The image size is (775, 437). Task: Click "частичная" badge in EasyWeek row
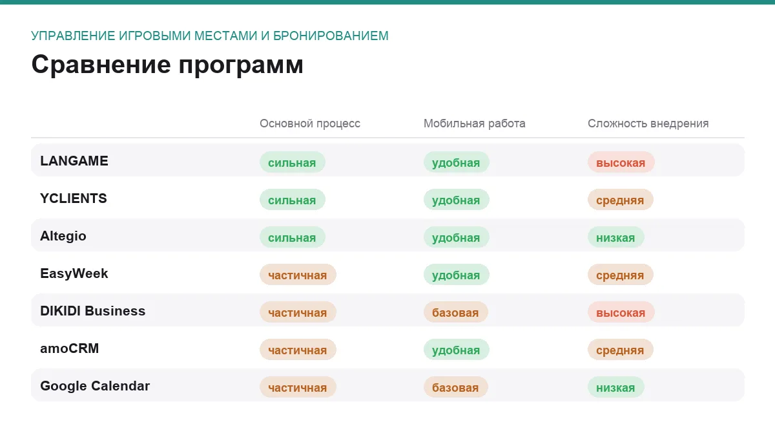click(x=298, y=275)
